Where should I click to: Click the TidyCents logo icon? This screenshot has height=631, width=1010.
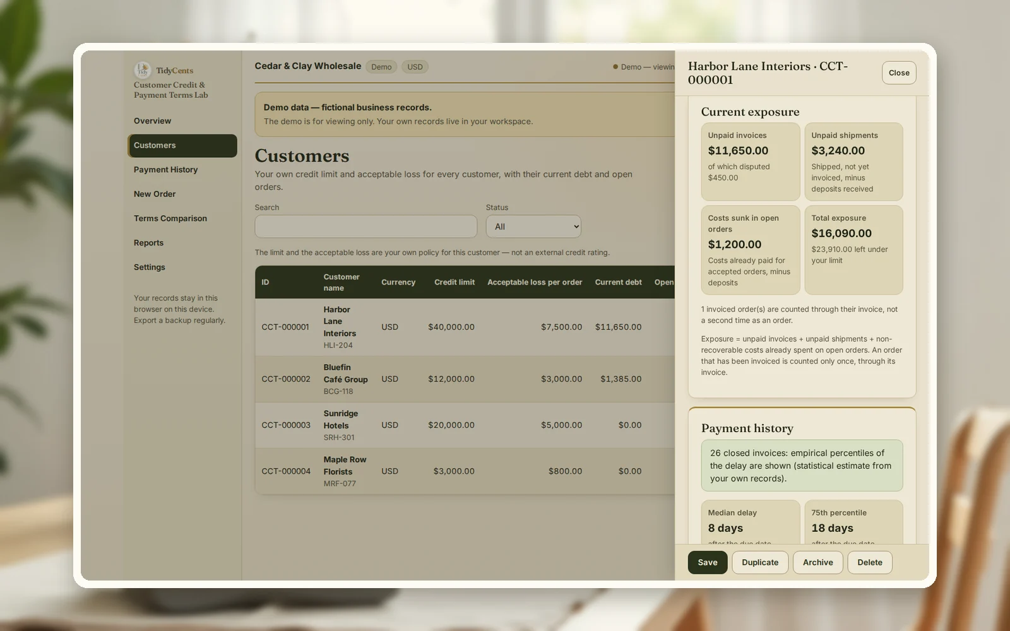[x=142, y=69]
